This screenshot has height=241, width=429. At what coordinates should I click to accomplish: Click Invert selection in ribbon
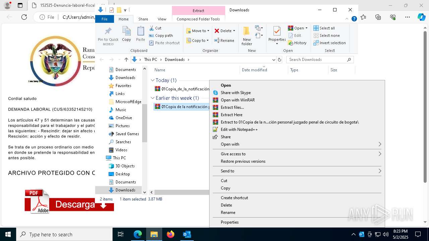(x=329, y=43)
